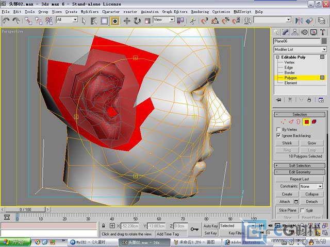Click the Plane06 object name field
330x247 pixels.
[x=297, y=41]
